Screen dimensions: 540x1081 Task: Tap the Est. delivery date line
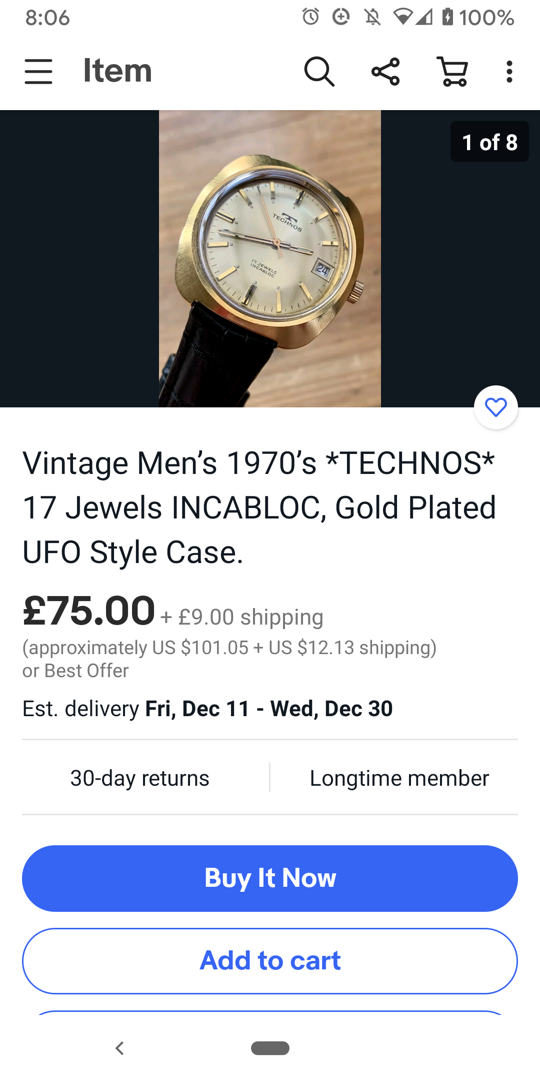point(207,709)
